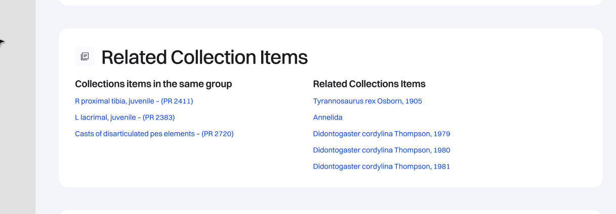Viewport: 616px width, 214px height.
Task: Follow the Annelida link
Action: (327, 118)
